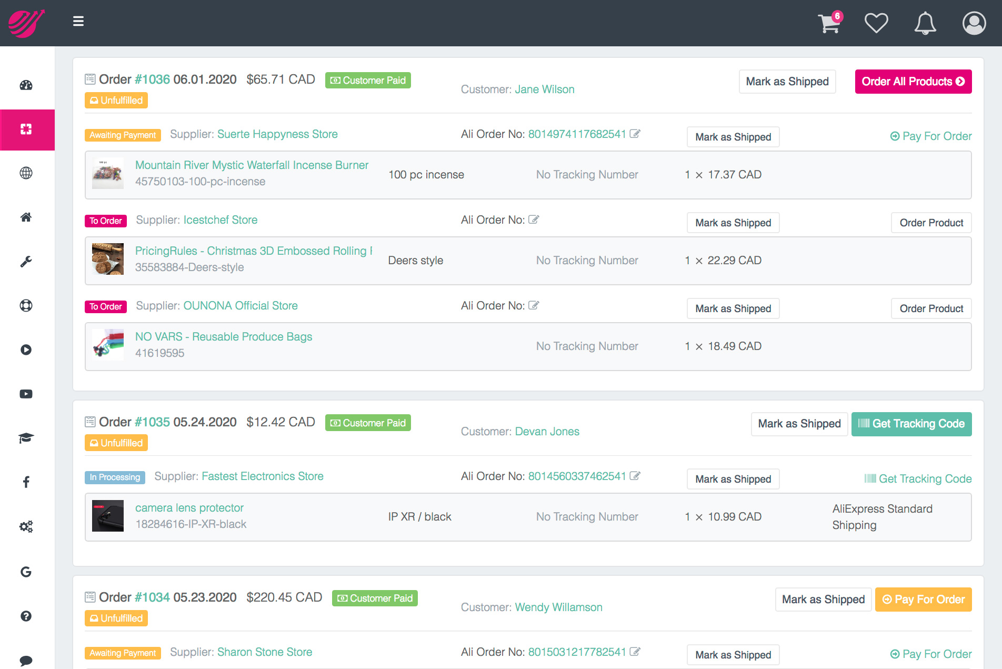Image resolution: width=1002 pixels, height=669 pixels.
Task: Click the embossed rolling pin thumbnail
Action: point(108,259)
